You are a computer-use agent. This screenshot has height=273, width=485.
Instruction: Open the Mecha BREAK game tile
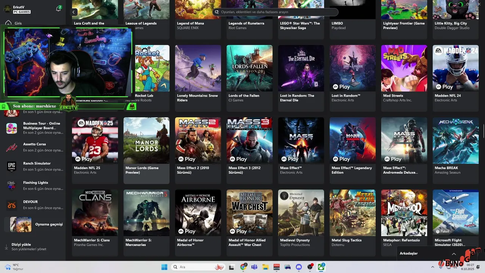(x=455, y=151)
